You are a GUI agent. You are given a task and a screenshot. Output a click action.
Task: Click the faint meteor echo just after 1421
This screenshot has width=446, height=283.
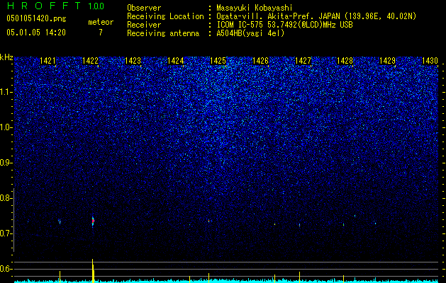click(x=60, y=221)
